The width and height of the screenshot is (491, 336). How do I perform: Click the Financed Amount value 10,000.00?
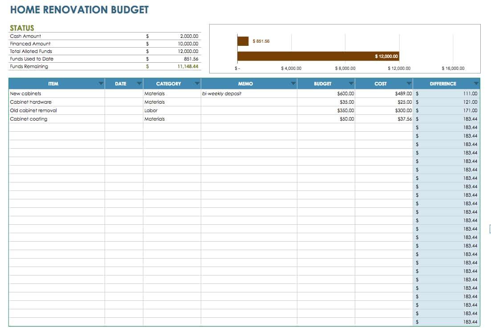click(188, 44)
